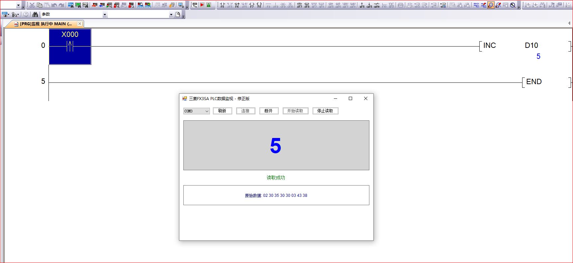
Task: Click the green triangle warning icon
Action: (209, 5)
